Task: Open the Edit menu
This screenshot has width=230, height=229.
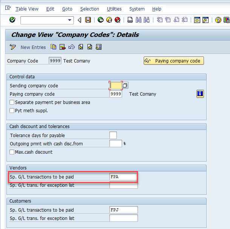Action: pyautogui.click(x=50, y=9)
